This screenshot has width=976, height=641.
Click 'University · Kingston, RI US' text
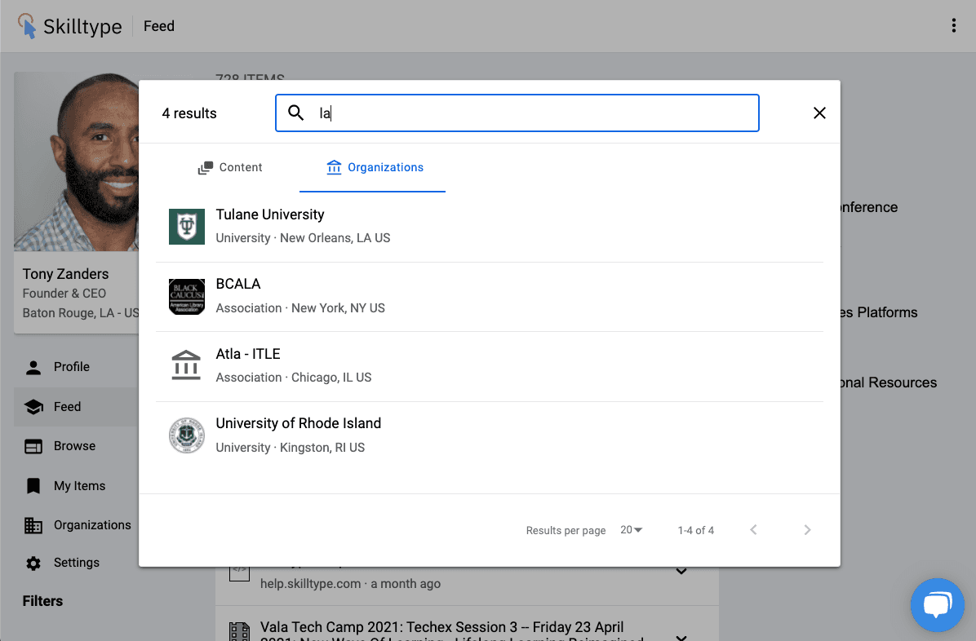(x=291, y=448)
